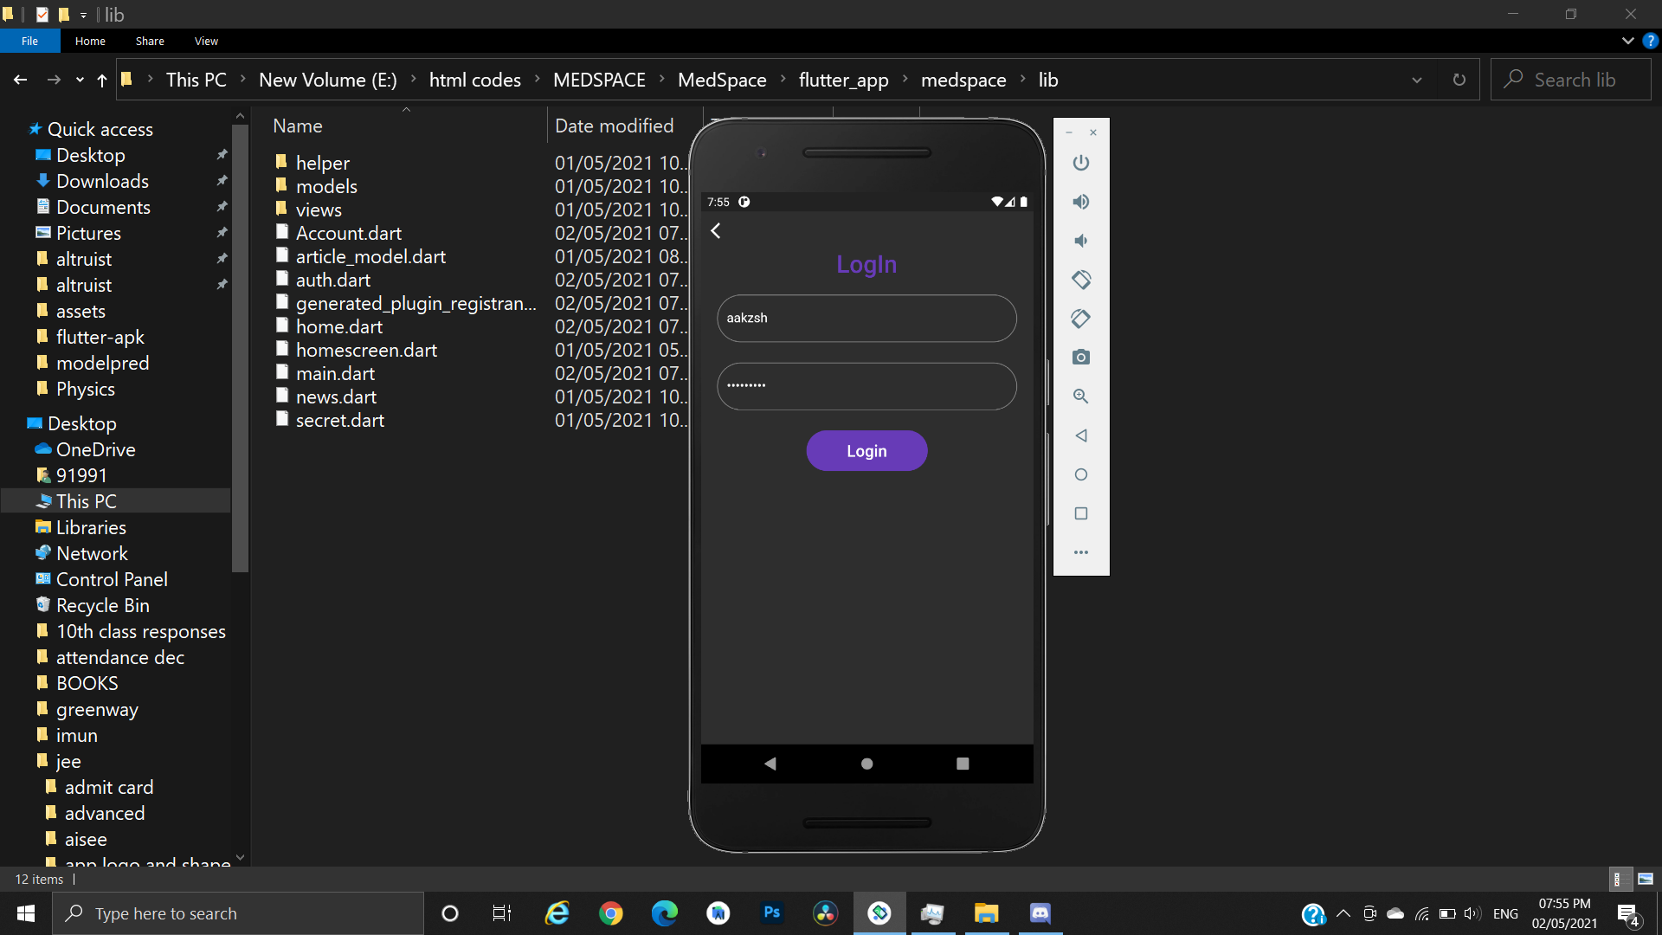The width and height of the screenshot is (1662, 935).
Task: Click the emulator volume up icon
Action: click(1080, 202)
